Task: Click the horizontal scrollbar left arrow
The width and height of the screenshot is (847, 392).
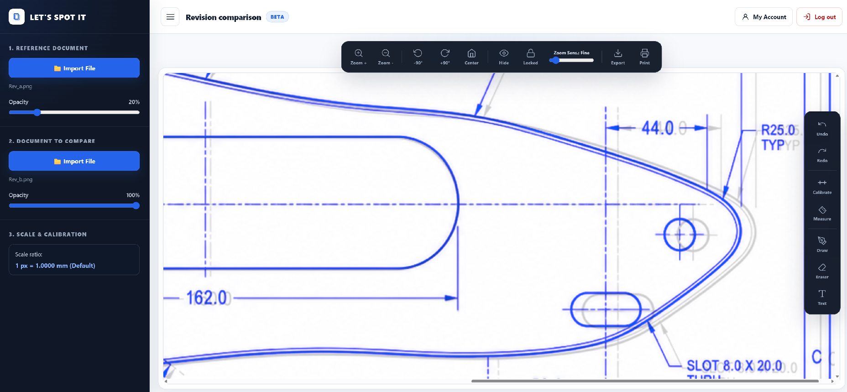Action: pos(166,381)
